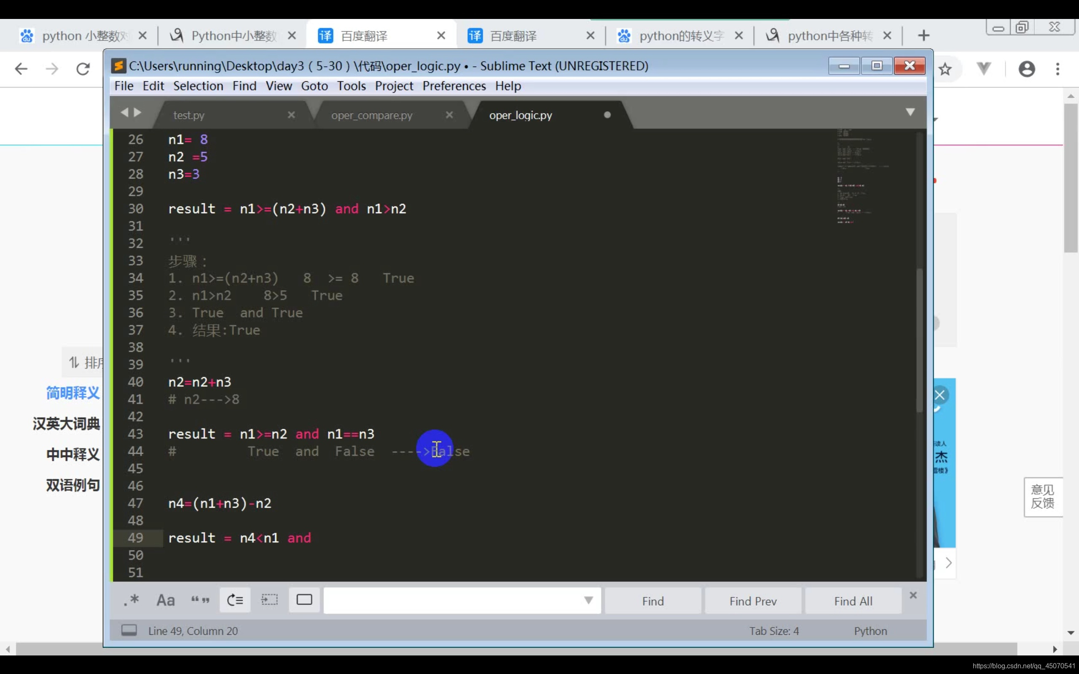Open find history dropdown arrow
Viewport: 1079px width, 674px height.
588,600
